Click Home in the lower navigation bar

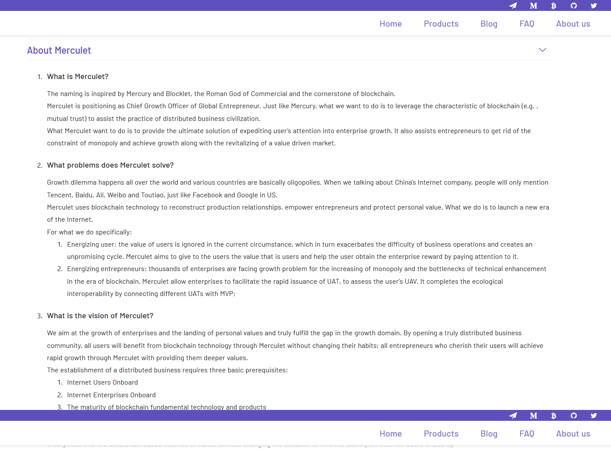tap(390, 434)
